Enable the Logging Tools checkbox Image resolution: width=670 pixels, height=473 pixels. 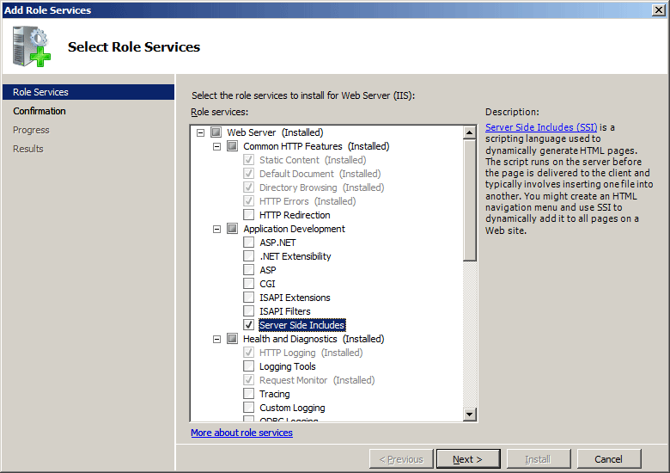point(249,366)
